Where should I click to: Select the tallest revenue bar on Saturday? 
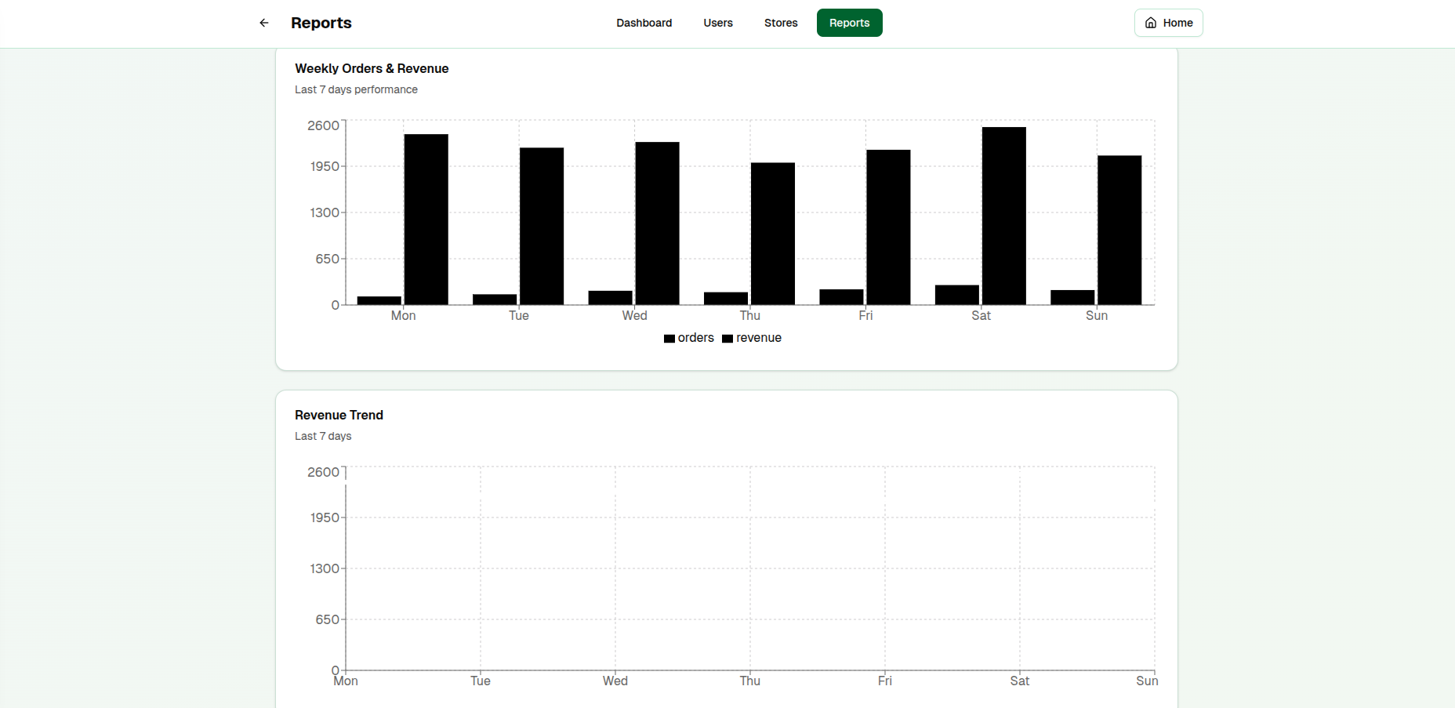tap(1003, 216)
